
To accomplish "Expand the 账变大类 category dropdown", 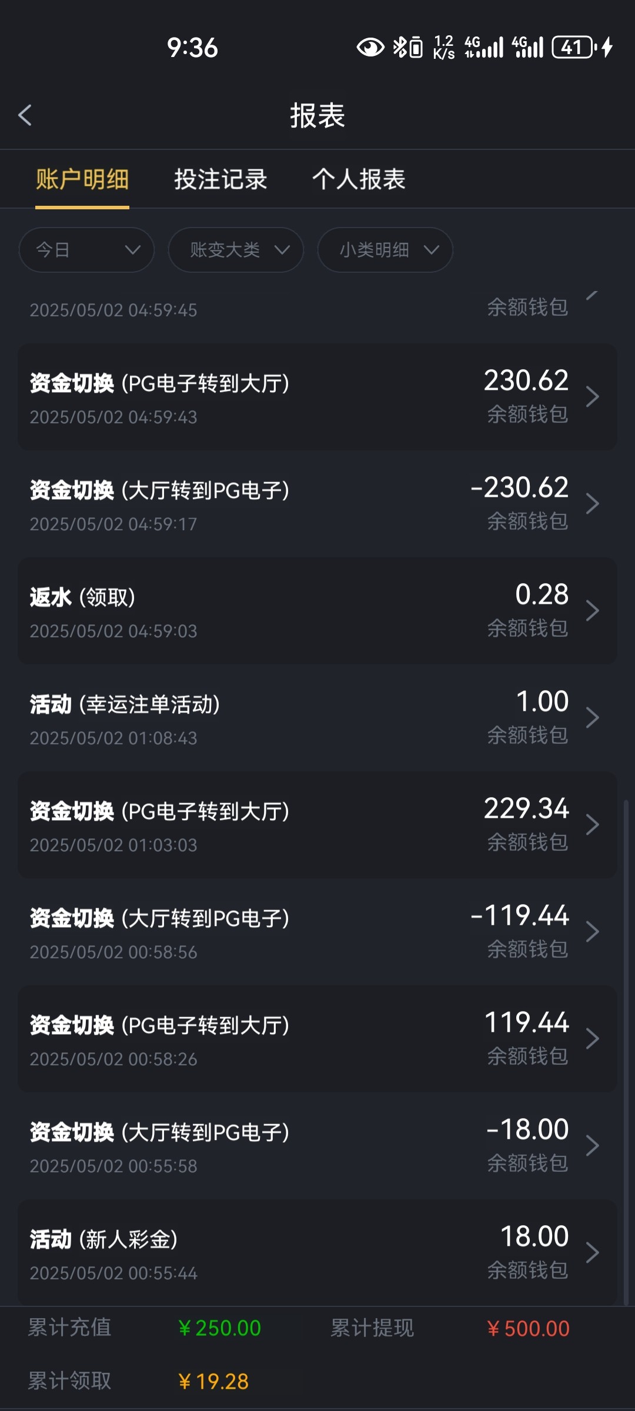I will click(236, 250).
